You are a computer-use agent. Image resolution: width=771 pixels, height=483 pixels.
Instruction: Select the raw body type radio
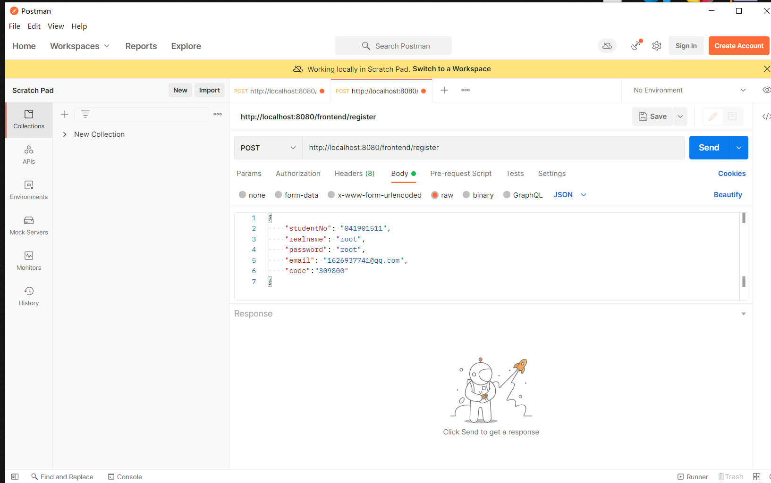point(435,195)
